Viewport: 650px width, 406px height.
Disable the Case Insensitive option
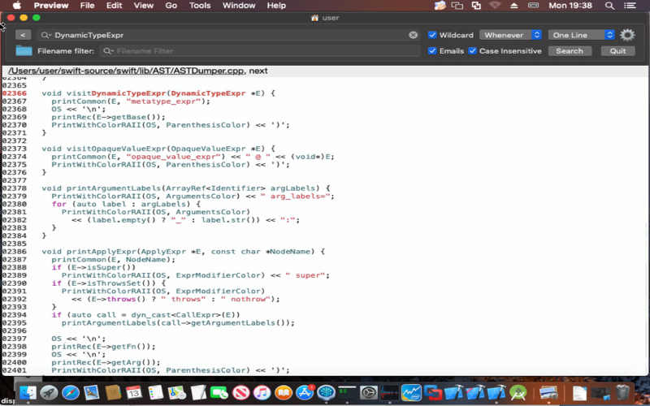472,50
